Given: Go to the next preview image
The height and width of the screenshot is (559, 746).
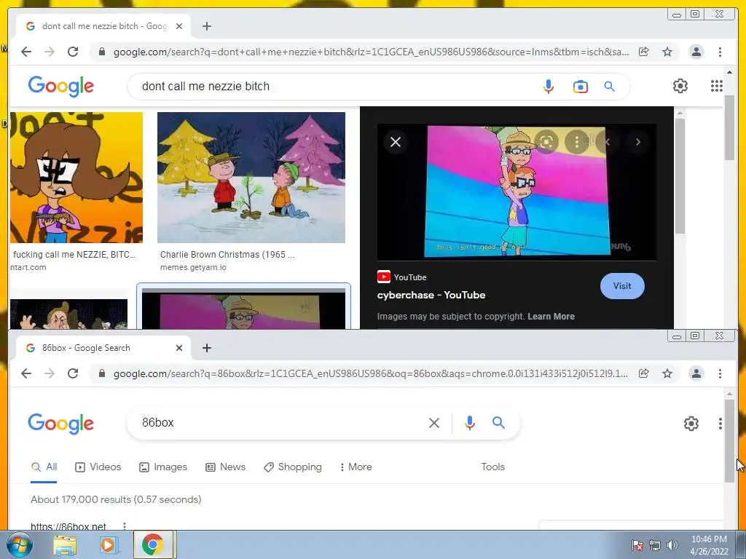Looking at the screenshot, I should 638,142.
